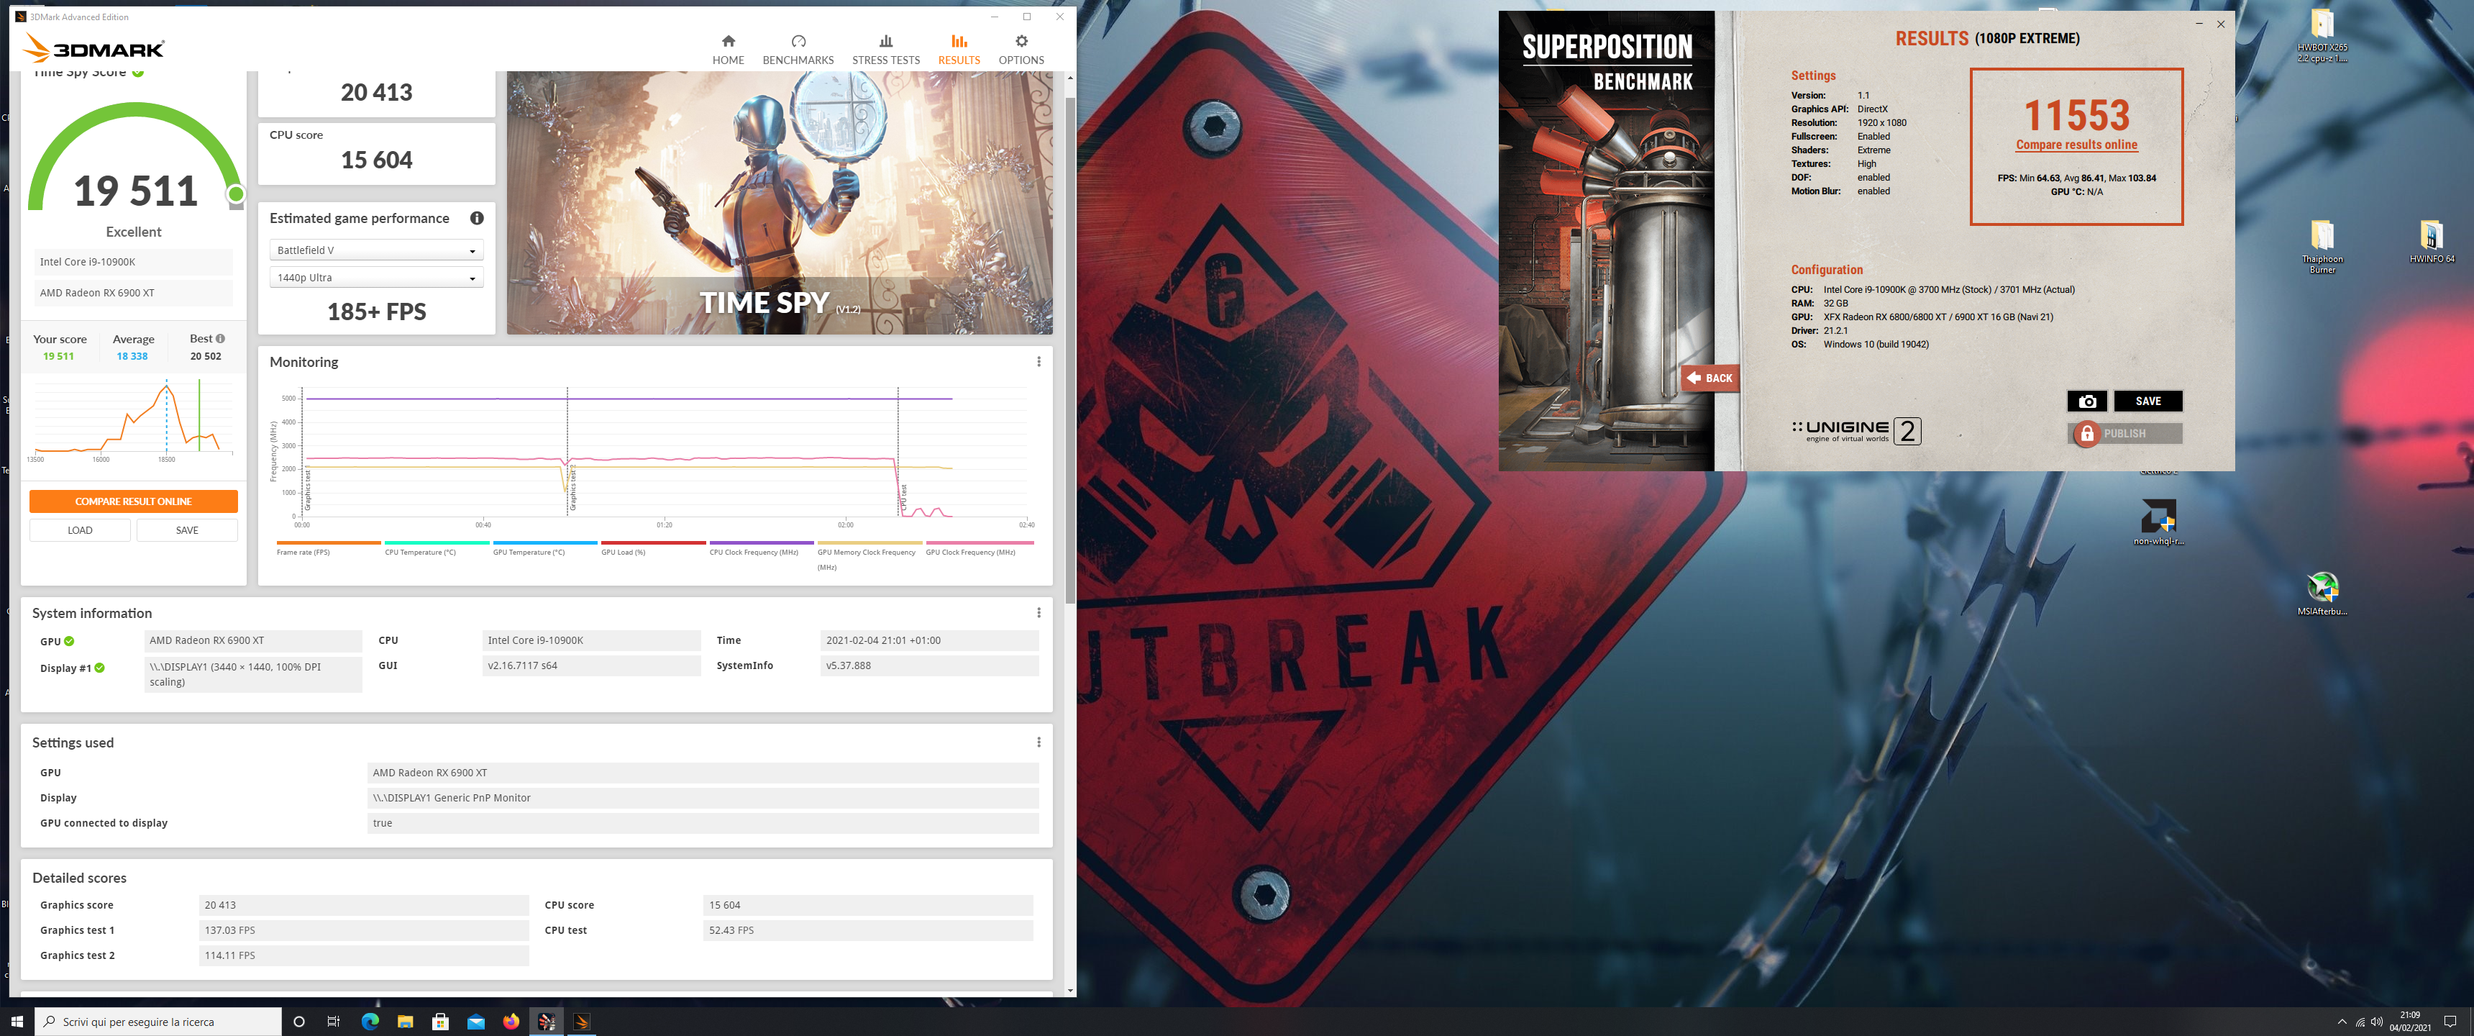Click the Cortana circle icon on the taskbar
Screen dimensions: 2474x1036
[x=298, y=1022]
